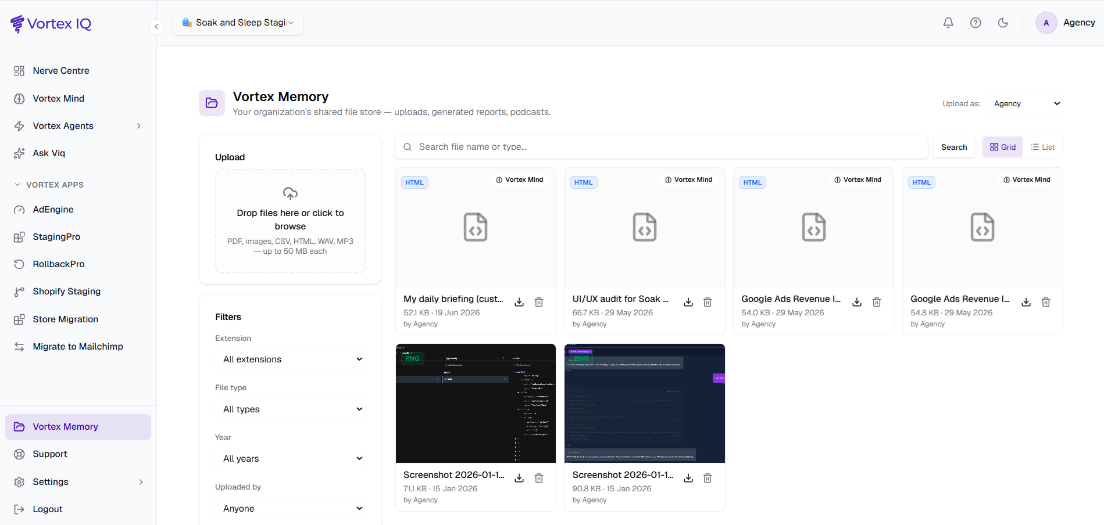
Task: Delete My daily briefing file
Action: click(539, 302)
